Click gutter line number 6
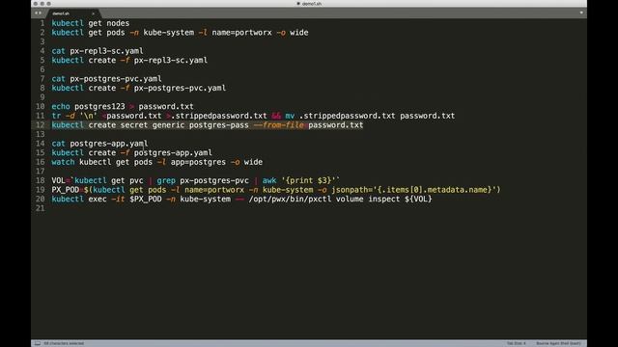The width and height of the screenshot is (618, 347). click(42, 69)
